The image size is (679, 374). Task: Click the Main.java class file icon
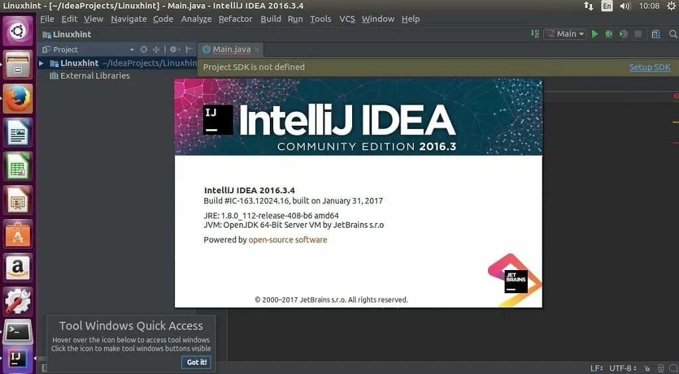(207, 49)
